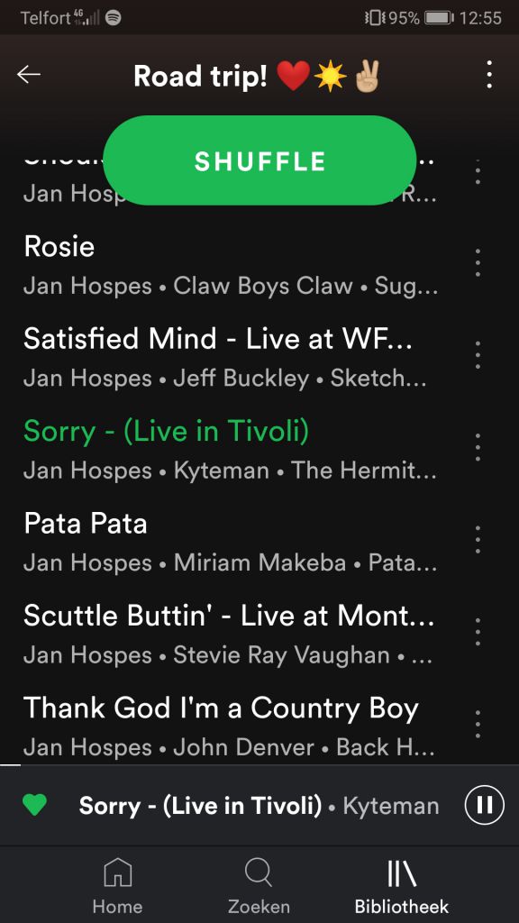Open more options for Sorry track
519x923 pixels.
pos(478,447)
